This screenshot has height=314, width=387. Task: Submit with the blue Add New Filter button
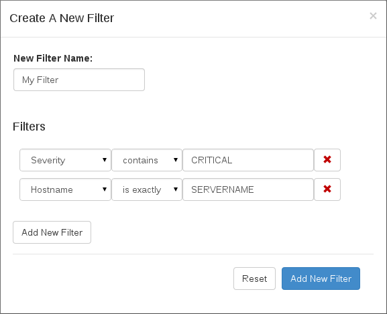click(321, 279)
